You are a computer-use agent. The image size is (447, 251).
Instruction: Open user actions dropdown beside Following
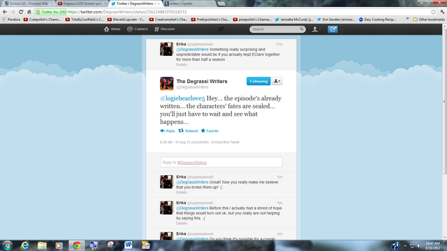[277, 81]
